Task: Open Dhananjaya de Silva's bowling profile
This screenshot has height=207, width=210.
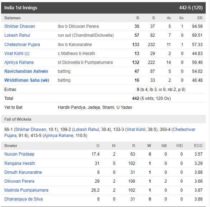Action: pos(24,199)
